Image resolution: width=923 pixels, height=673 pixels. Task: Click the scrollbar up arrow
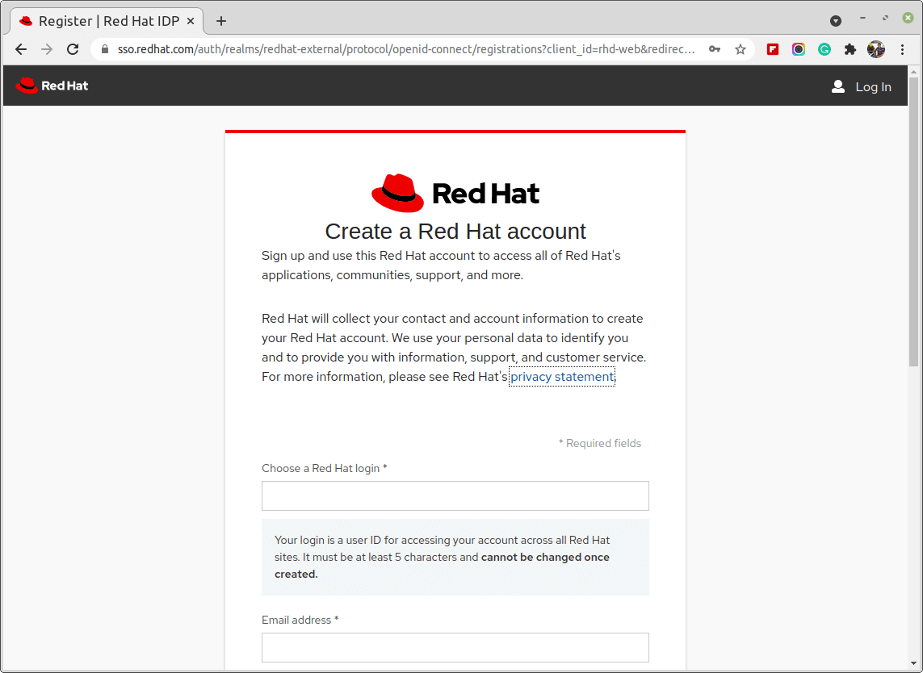coord(913,72)
